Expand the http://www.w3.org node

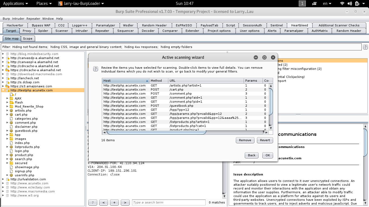point(3,195)
